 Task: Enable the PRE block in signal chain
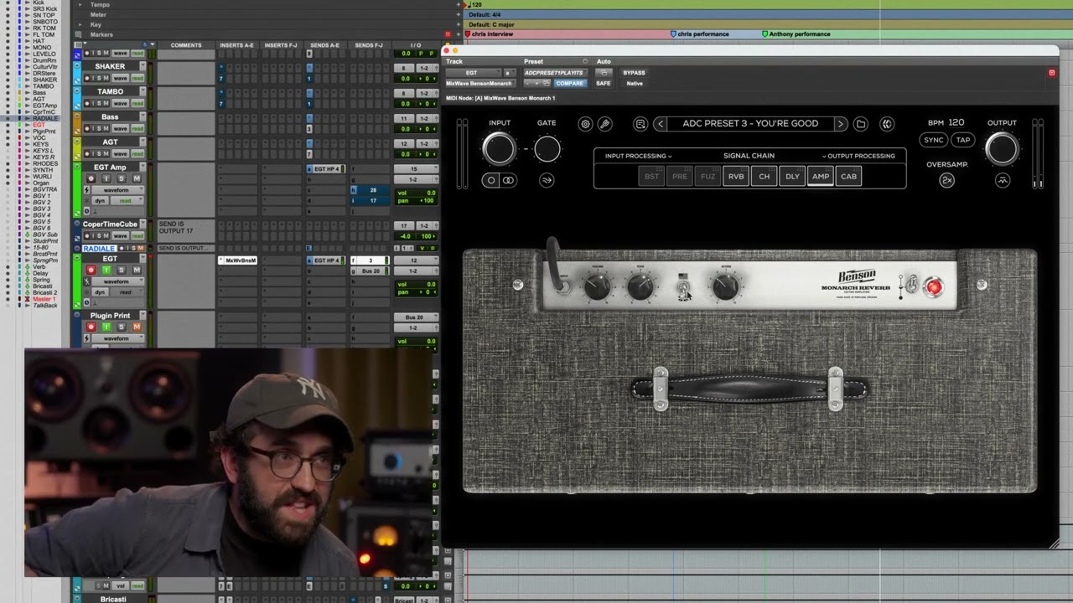click(680, 176)
